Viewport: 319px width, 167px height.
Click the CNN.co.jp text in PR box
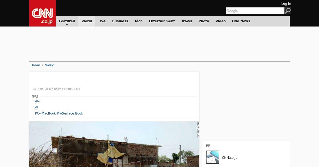(230, 158)
